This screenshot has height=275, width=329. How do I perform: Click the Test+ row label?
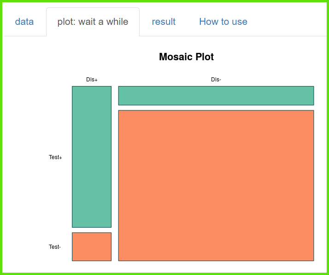pyautogui.click(x=55, y=157)
